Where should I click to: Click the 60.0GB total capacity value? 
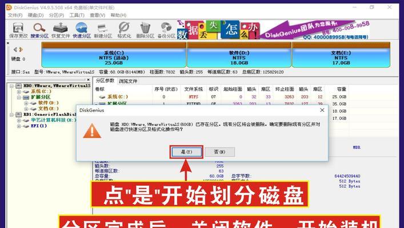click(217, 176)
